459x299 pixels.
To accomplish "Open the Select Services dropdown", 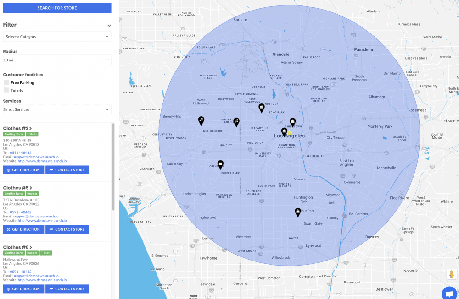I will tap(57, 109).
